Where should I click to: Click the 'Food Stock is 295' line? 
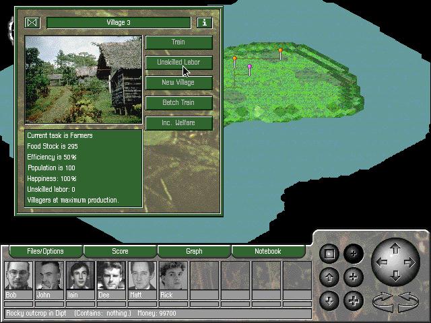[x=53, y=146]
